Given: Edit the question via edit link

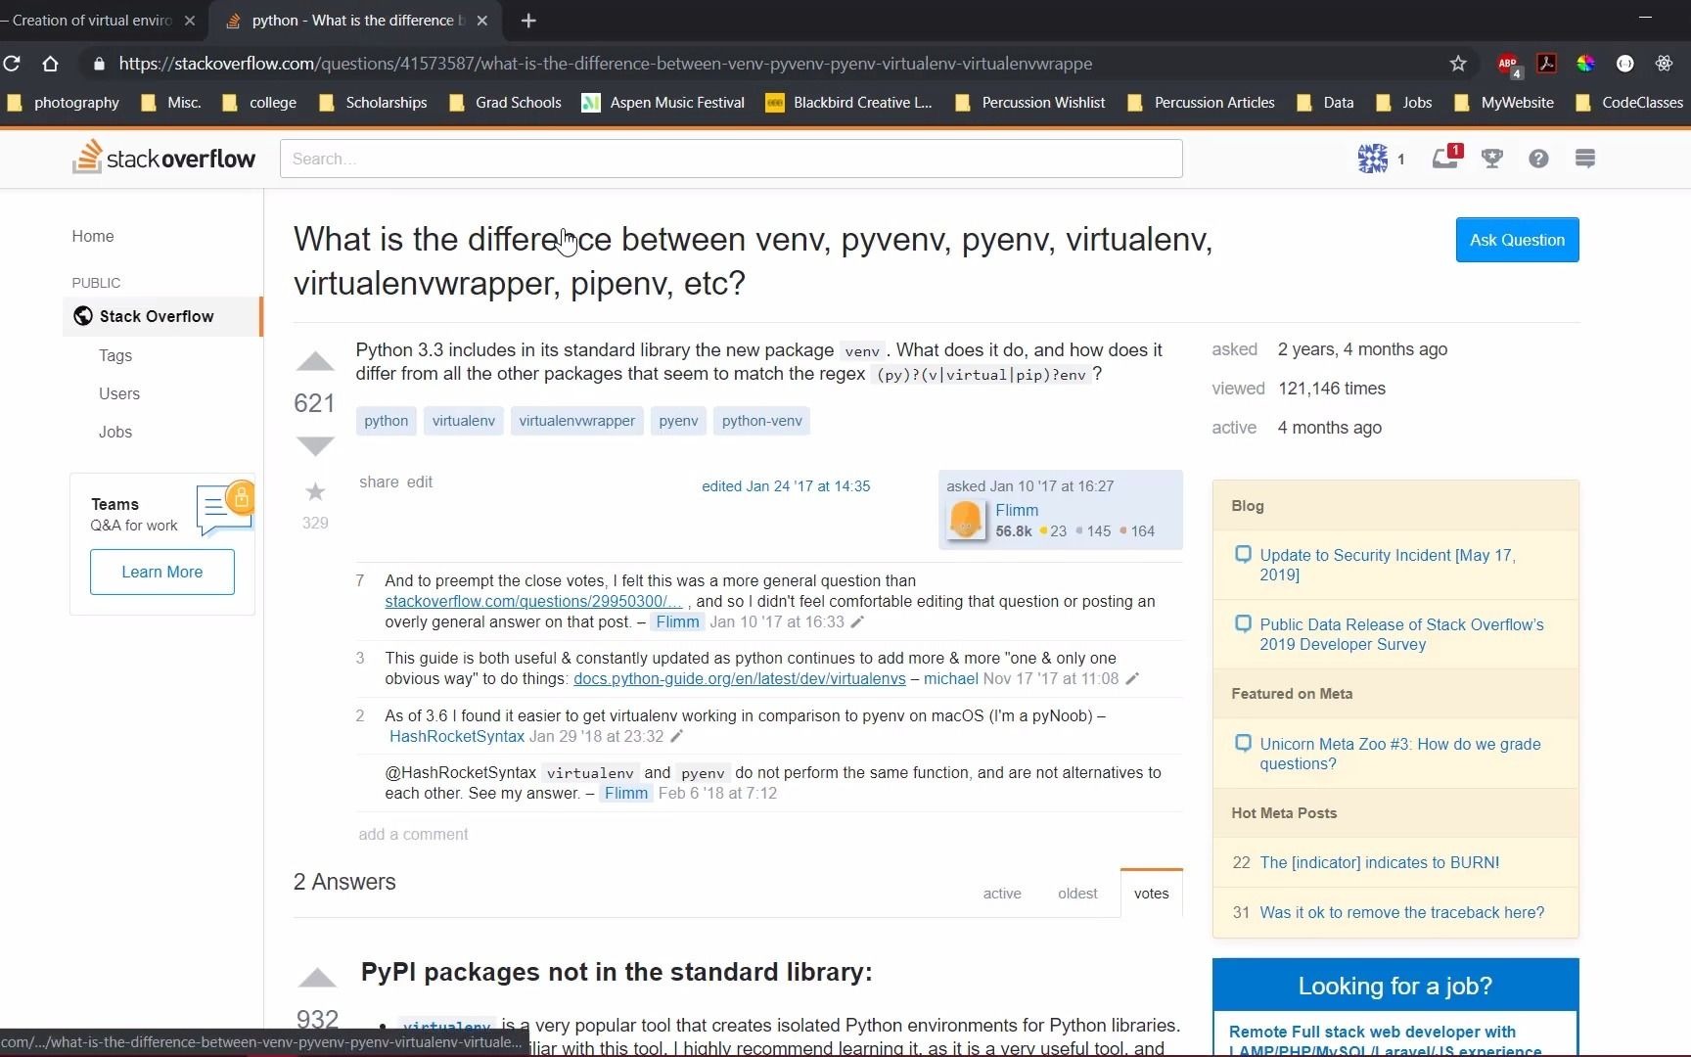Looking at the screenshot, I should click(420, 482).
